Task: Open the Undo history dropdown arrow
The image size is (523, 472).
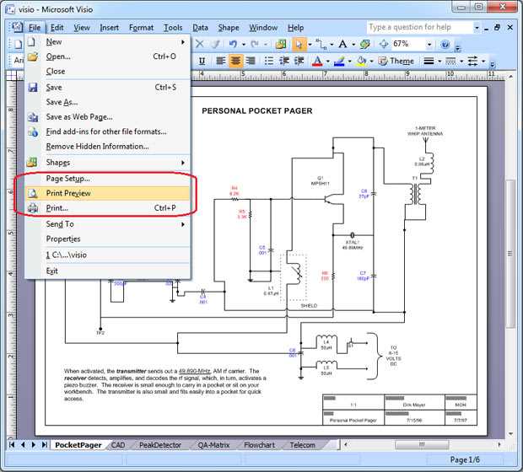Action: pyautogui.click(x=244, y=44)
